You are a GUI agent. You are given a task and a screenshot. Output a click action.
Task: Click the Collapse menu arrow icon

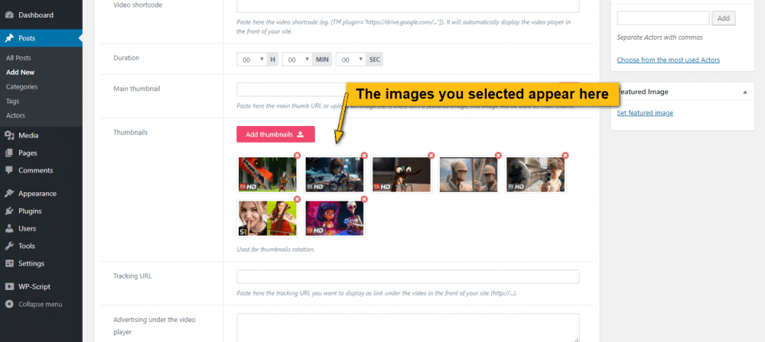coord(9,304)
